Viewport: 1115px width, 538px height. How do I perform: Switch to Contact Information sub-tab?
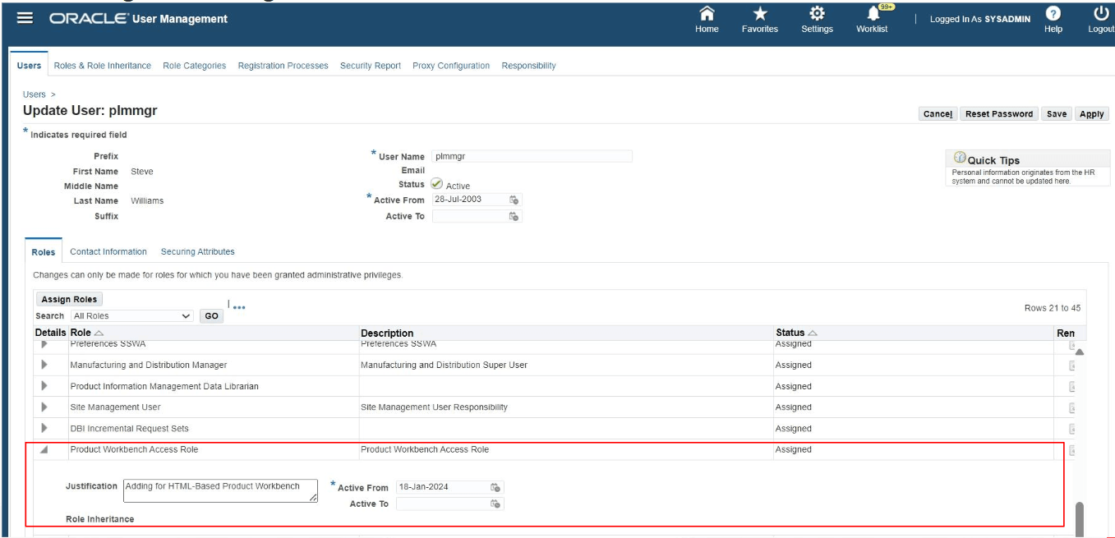coord(108,252)
